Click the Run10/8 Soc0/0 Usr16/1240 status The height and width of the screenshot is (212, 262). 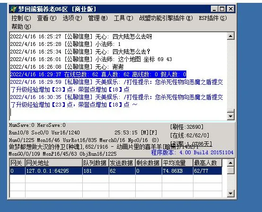click(44, 132)
